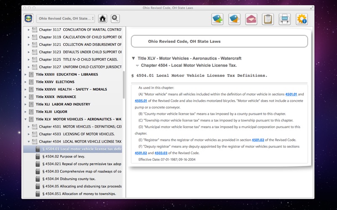Open section 4504.051 Allocation of money to townships
Viewport: 337px width, 210px height.
point(72,194)
